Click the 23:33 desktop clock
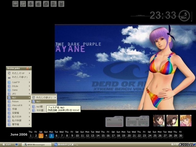Screen dimensions: 196x147 pos(163,15)
